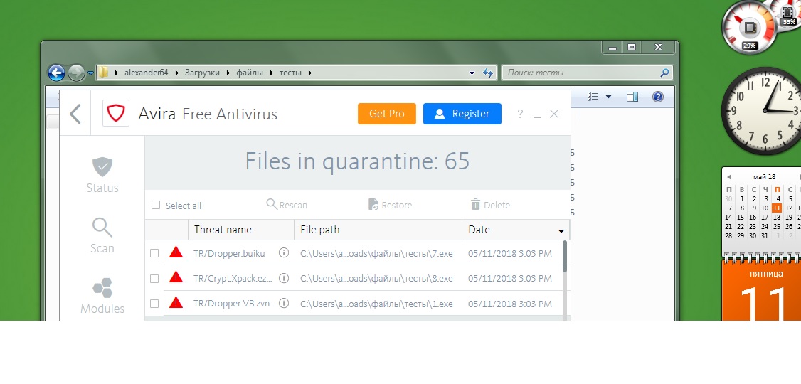Toggle Explorer preview pane icon
The image size is (801, 384).
click(x=632, y=97)
